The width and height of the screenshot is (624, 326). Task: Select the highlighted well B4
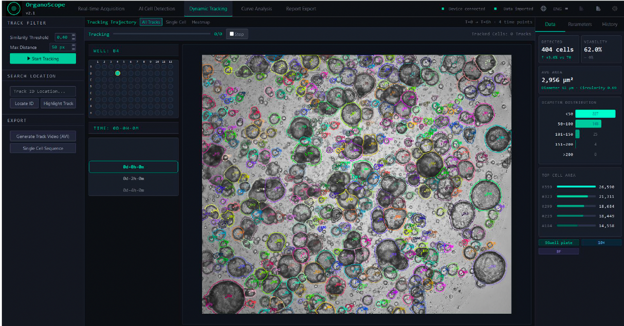pyautogui.click(x=118, y=73)
